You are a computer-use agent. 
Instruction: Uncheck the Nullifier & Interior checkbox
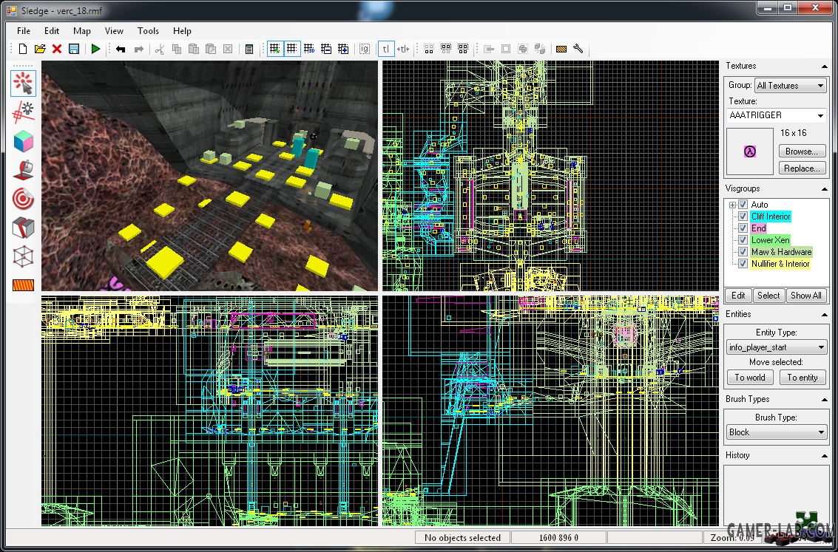[x=743, y=263]
